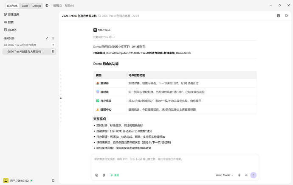
Task: Switch to the Design tab
Action: tap(37, 6)
